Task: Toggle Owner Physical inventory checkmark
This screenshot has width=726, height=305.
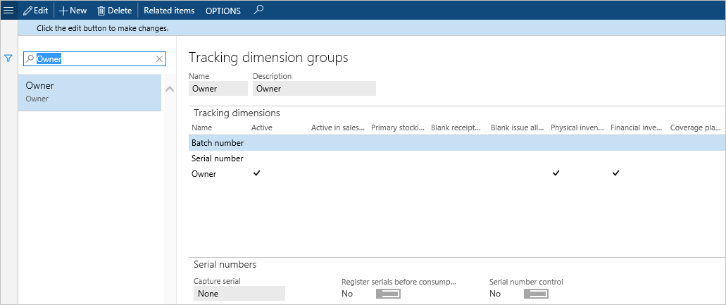Action: click(x=556, y=173)
